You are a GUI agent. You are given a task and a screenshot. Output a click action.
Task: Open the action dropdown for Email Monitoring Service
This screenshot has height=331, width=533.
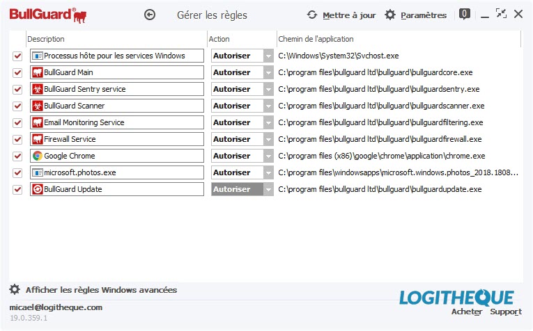[x=268, y=122]
